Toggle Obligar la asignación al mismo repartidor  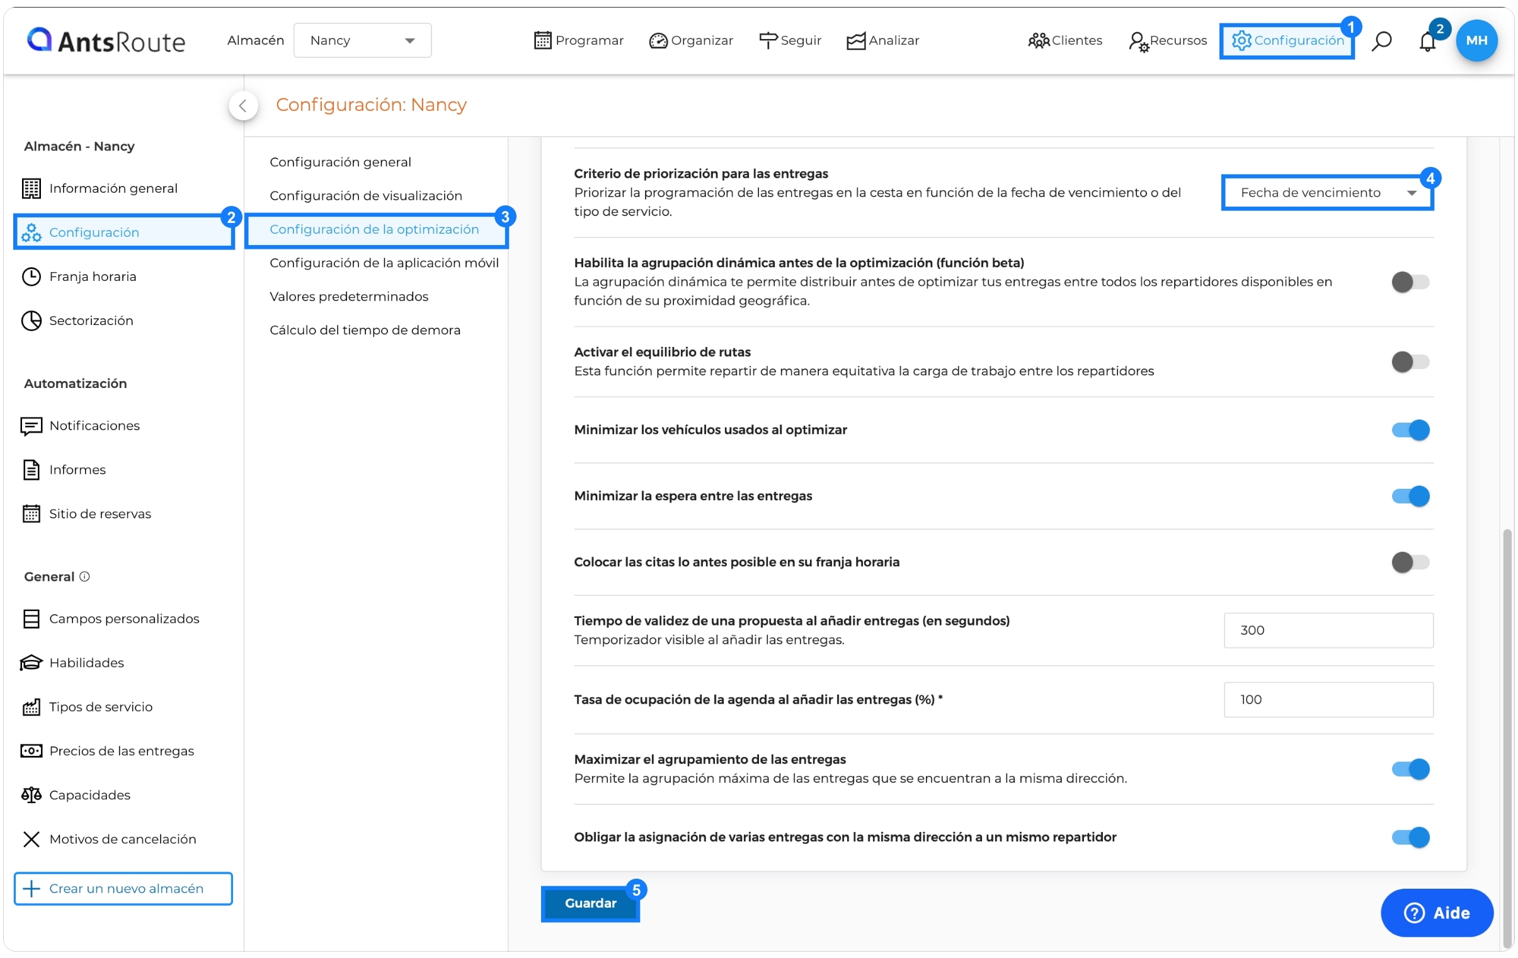point(1410,837)
